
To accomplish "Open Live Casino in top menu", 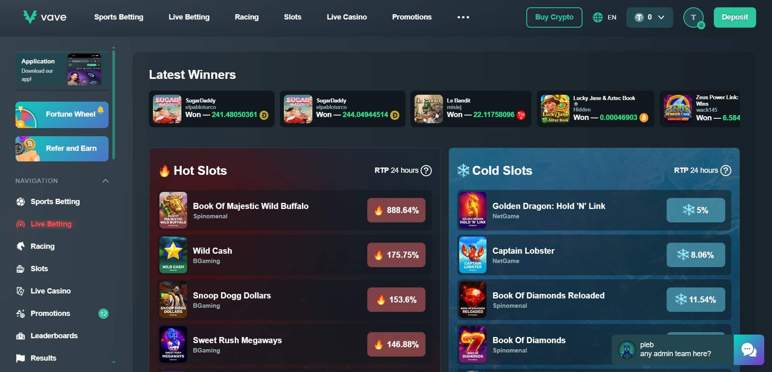I will 347,17.
